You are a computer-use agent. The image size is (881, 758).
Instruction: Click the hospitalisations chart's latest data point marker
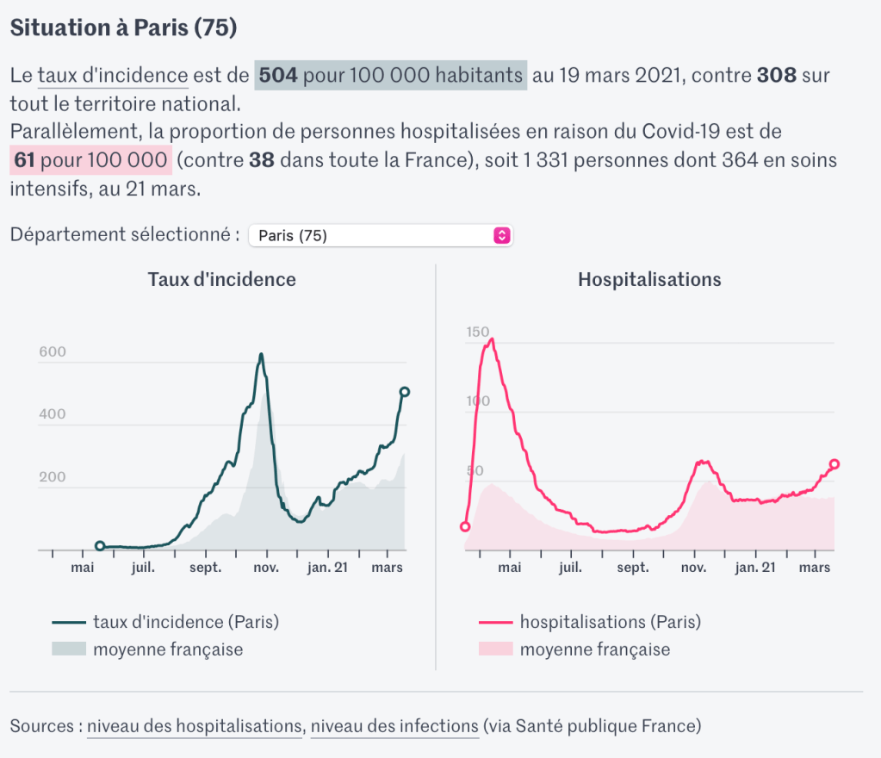(834, 464)
